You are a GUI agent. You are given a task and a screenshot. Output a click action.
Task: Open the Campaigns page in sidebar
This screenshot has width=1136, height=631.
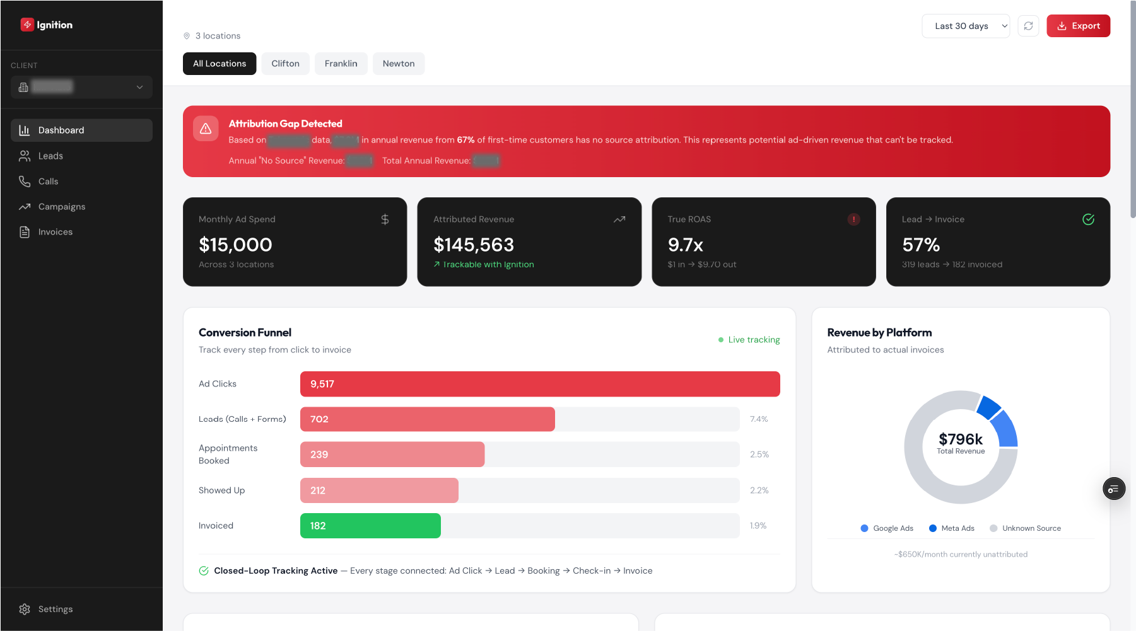61,207
